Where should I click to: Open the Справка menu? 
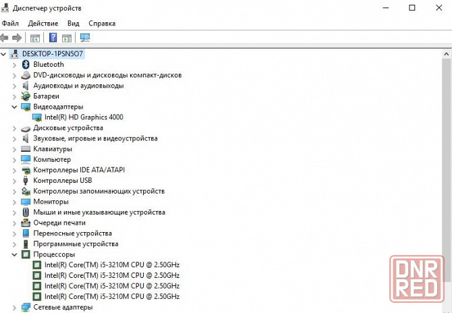tap(102, 24)
